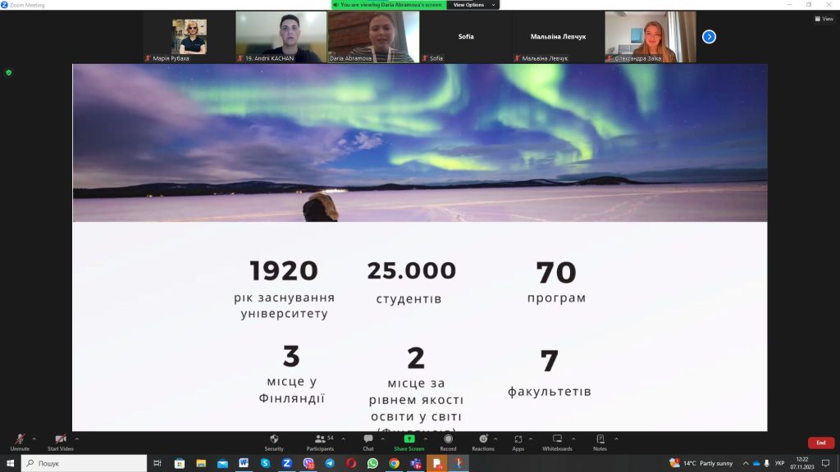Open Whiteboards from the toolbar

557,441
